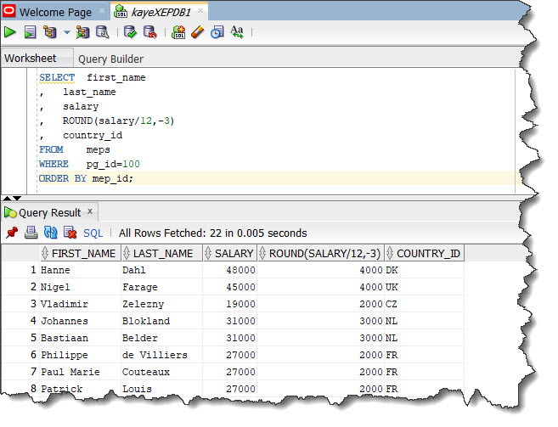Sort by the FIRST_NAME column header
558x427 pixels.
81,253
